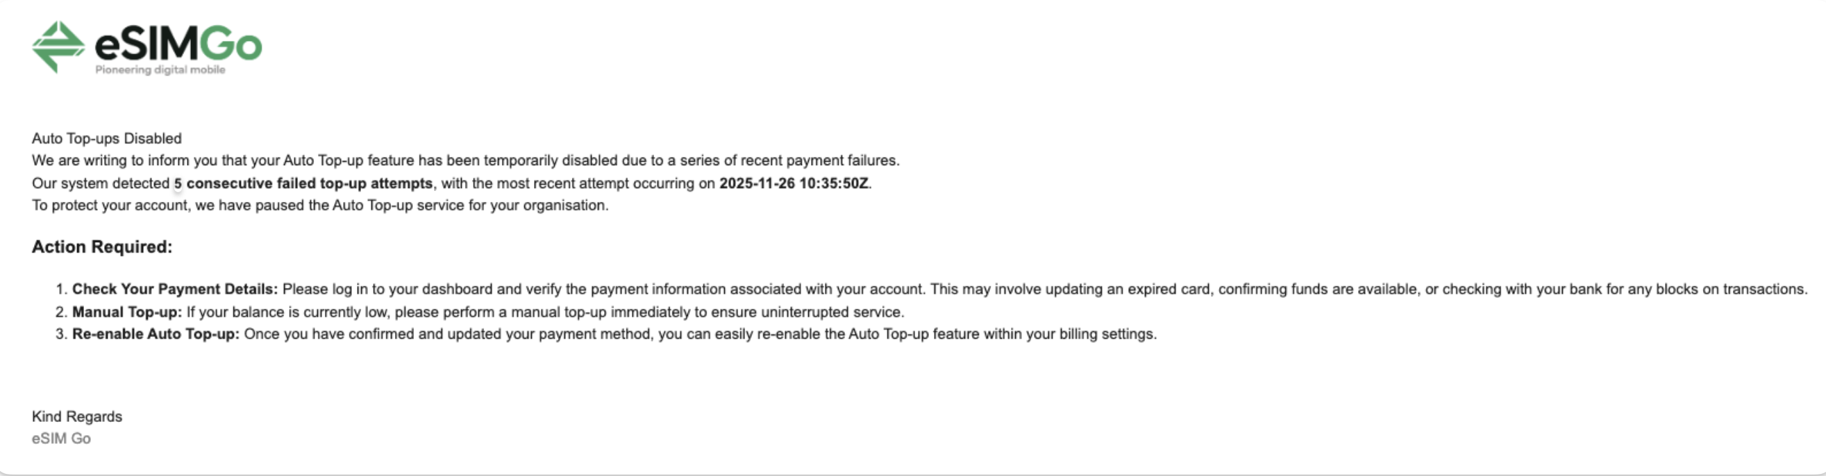
Task: Click the list number 2 marker
Action: (x=61, y=312)
